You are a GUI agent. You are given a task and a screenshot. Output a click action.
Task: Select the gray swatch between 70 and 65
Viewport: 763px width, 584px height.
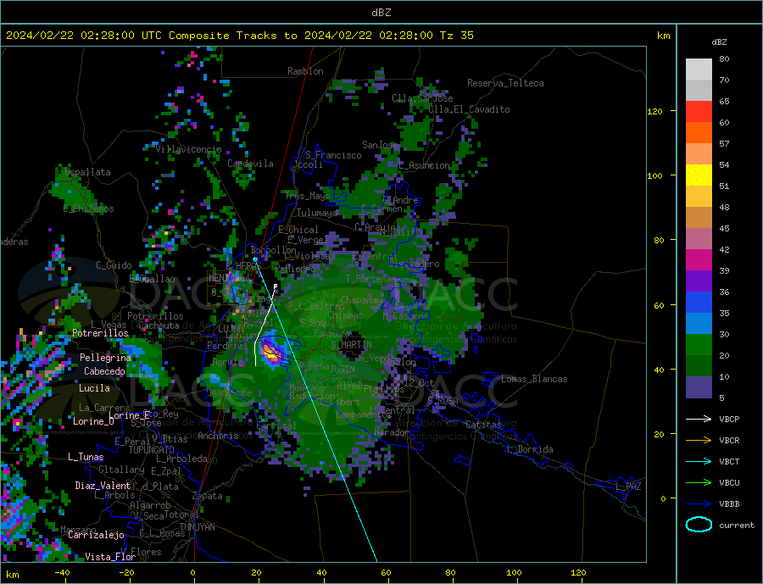pos(699,91)
